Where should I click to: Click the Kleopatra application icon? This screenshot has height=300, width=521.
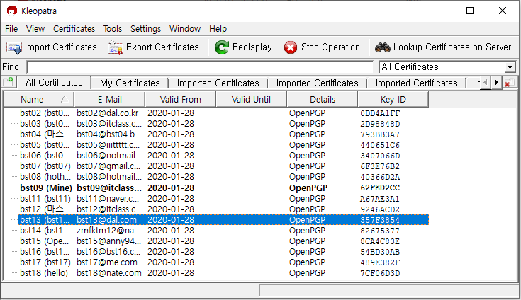[x=12, y=11]
